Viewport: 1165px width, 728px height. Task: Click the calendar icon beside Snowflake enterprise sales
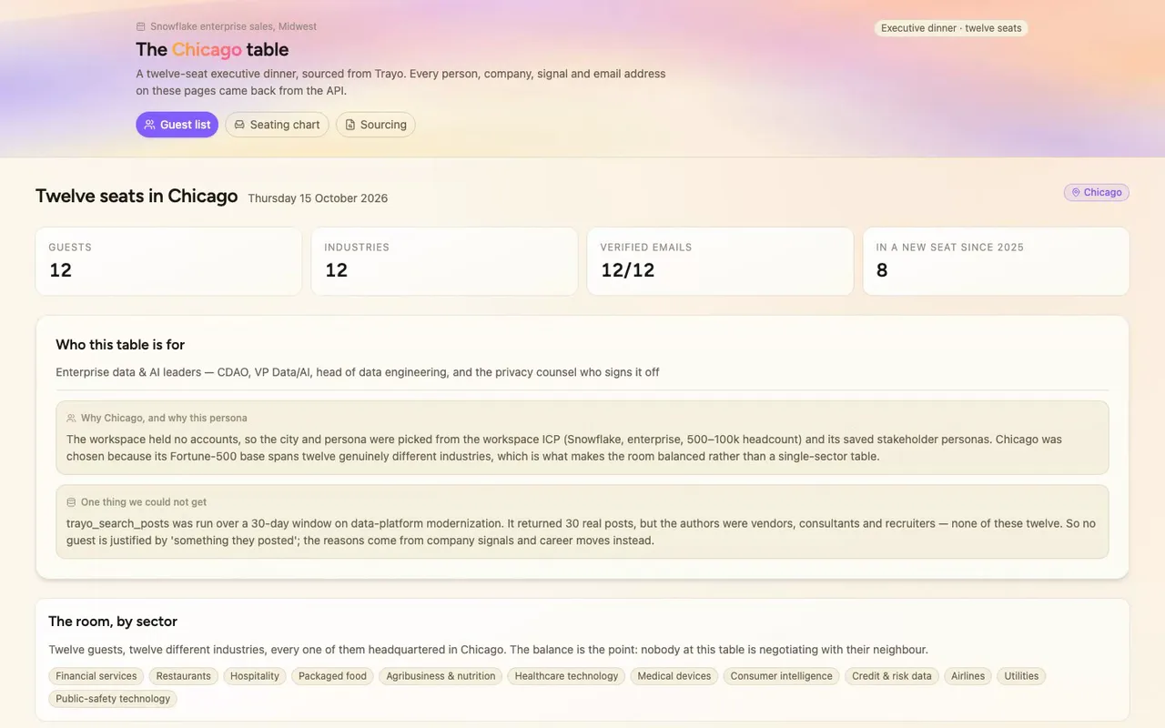[141, 27]
